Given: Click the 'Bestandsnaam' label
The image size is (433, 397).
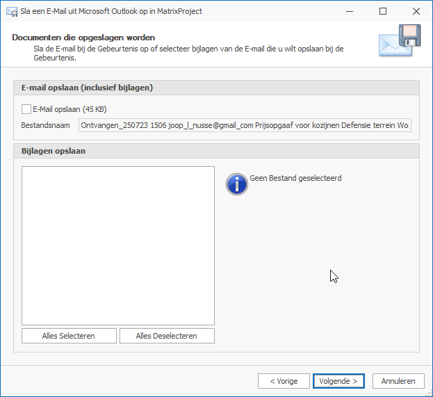Looking at the screenshot, I should click(x=45, y=125).
